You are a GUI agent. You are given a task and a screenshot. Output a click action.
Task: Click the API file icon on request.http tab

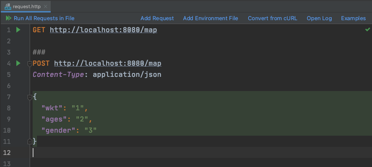[8, 6]
